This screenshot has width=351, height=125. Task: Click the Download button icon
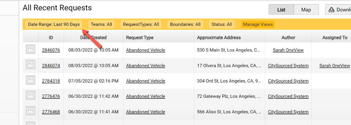coord(331,10)
